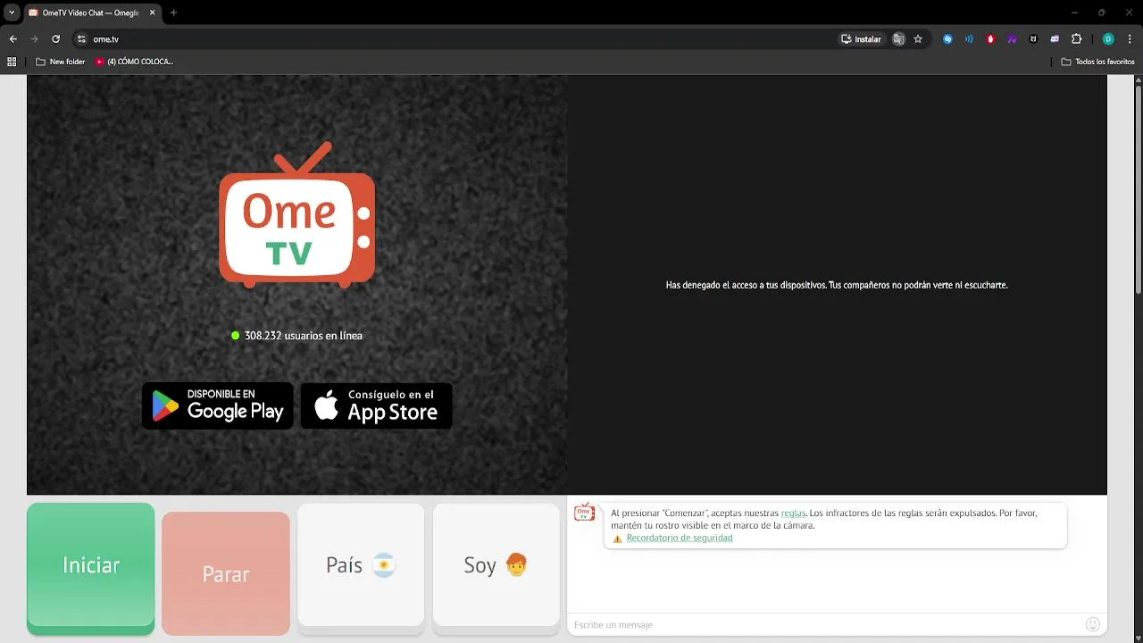
Task: Open the Soy gender selector
Action: (x=496, y=568)
